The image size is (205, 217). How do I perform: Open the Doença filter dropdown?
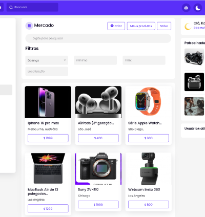pos(47,60)
